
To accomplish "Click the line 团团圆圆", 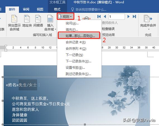I will pos(20,120).
